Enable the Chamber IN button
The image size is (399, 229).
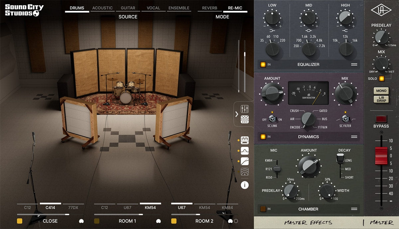click(263, 209)
